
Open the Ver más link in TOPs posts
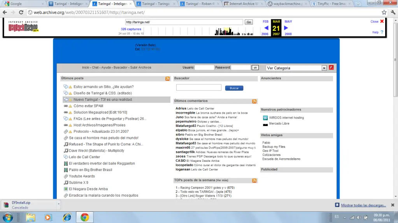(x=222, y=180)
